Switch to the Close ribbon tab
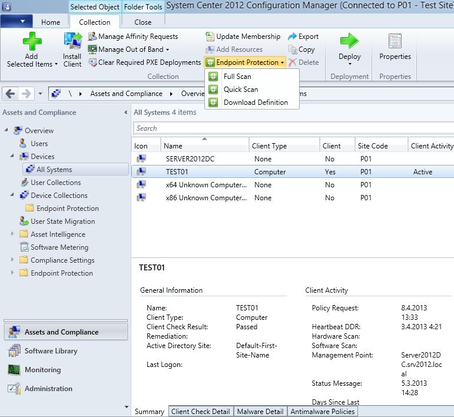This screenshot has width=454, height=417. pyautogui.click(x=143, y=22)
